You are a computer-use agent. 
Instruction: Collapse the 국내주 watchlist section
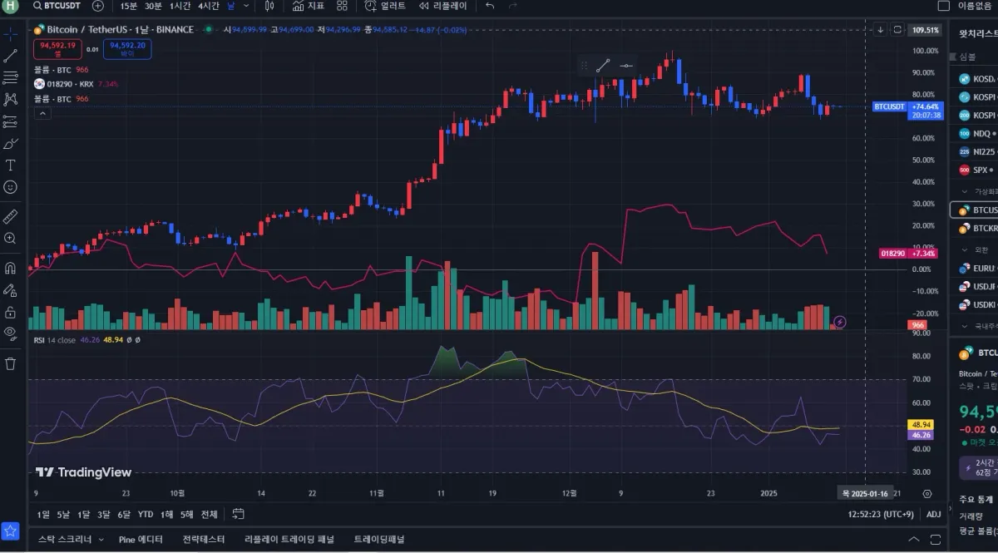(965, 327)
